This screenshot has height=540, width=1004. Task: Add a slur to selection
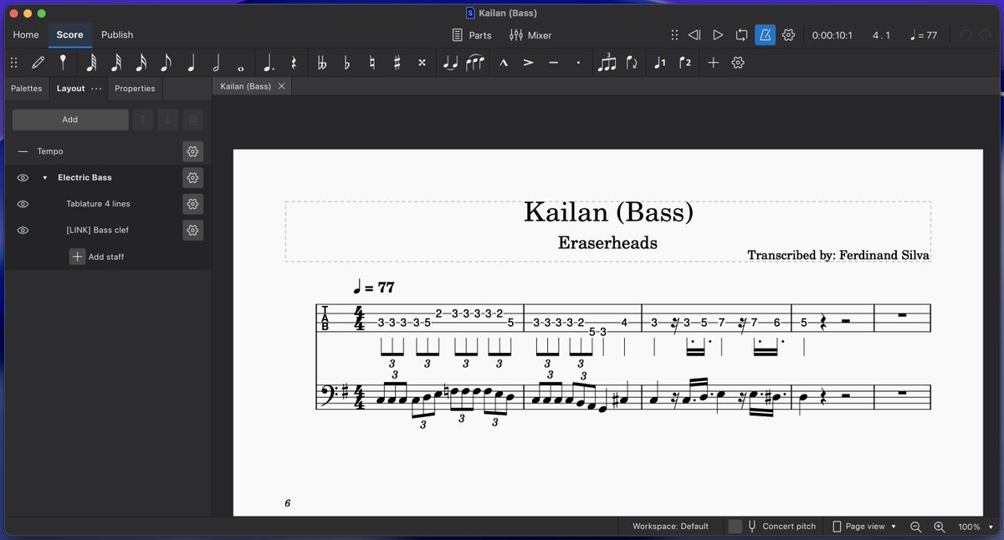(475, 62)
